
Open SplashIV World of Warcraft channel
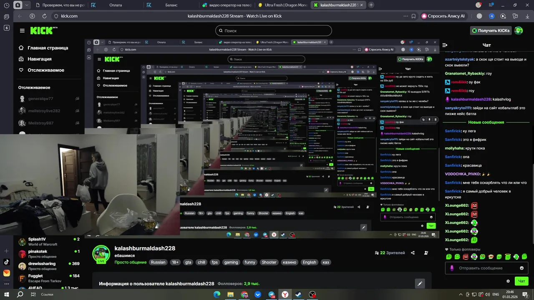pyautogui.click(x=49, y=242)
